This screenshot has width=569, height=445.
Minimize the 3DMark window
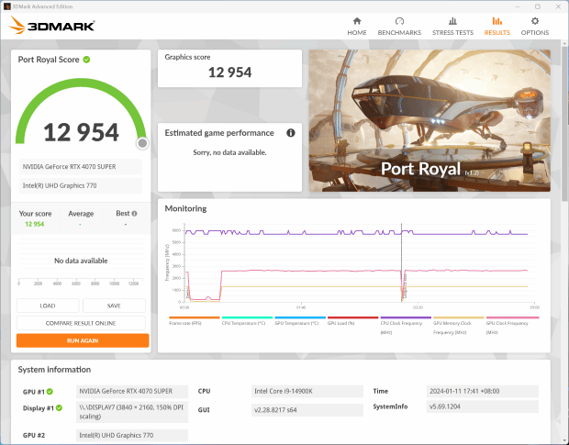519,6
